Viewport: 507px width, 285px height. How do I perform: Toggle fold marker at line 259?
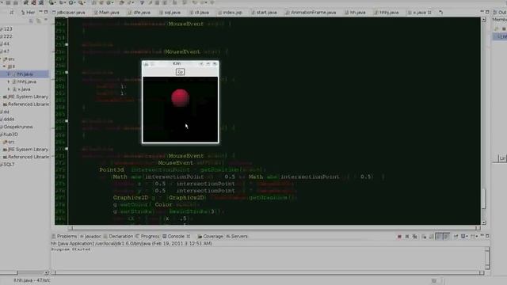[x=67, y=72]
